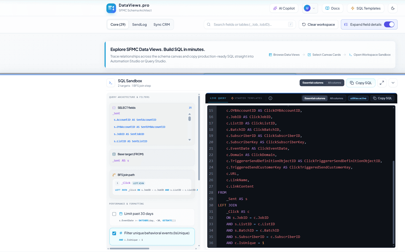Click the SELECT fields count 25

pos(190,108)
